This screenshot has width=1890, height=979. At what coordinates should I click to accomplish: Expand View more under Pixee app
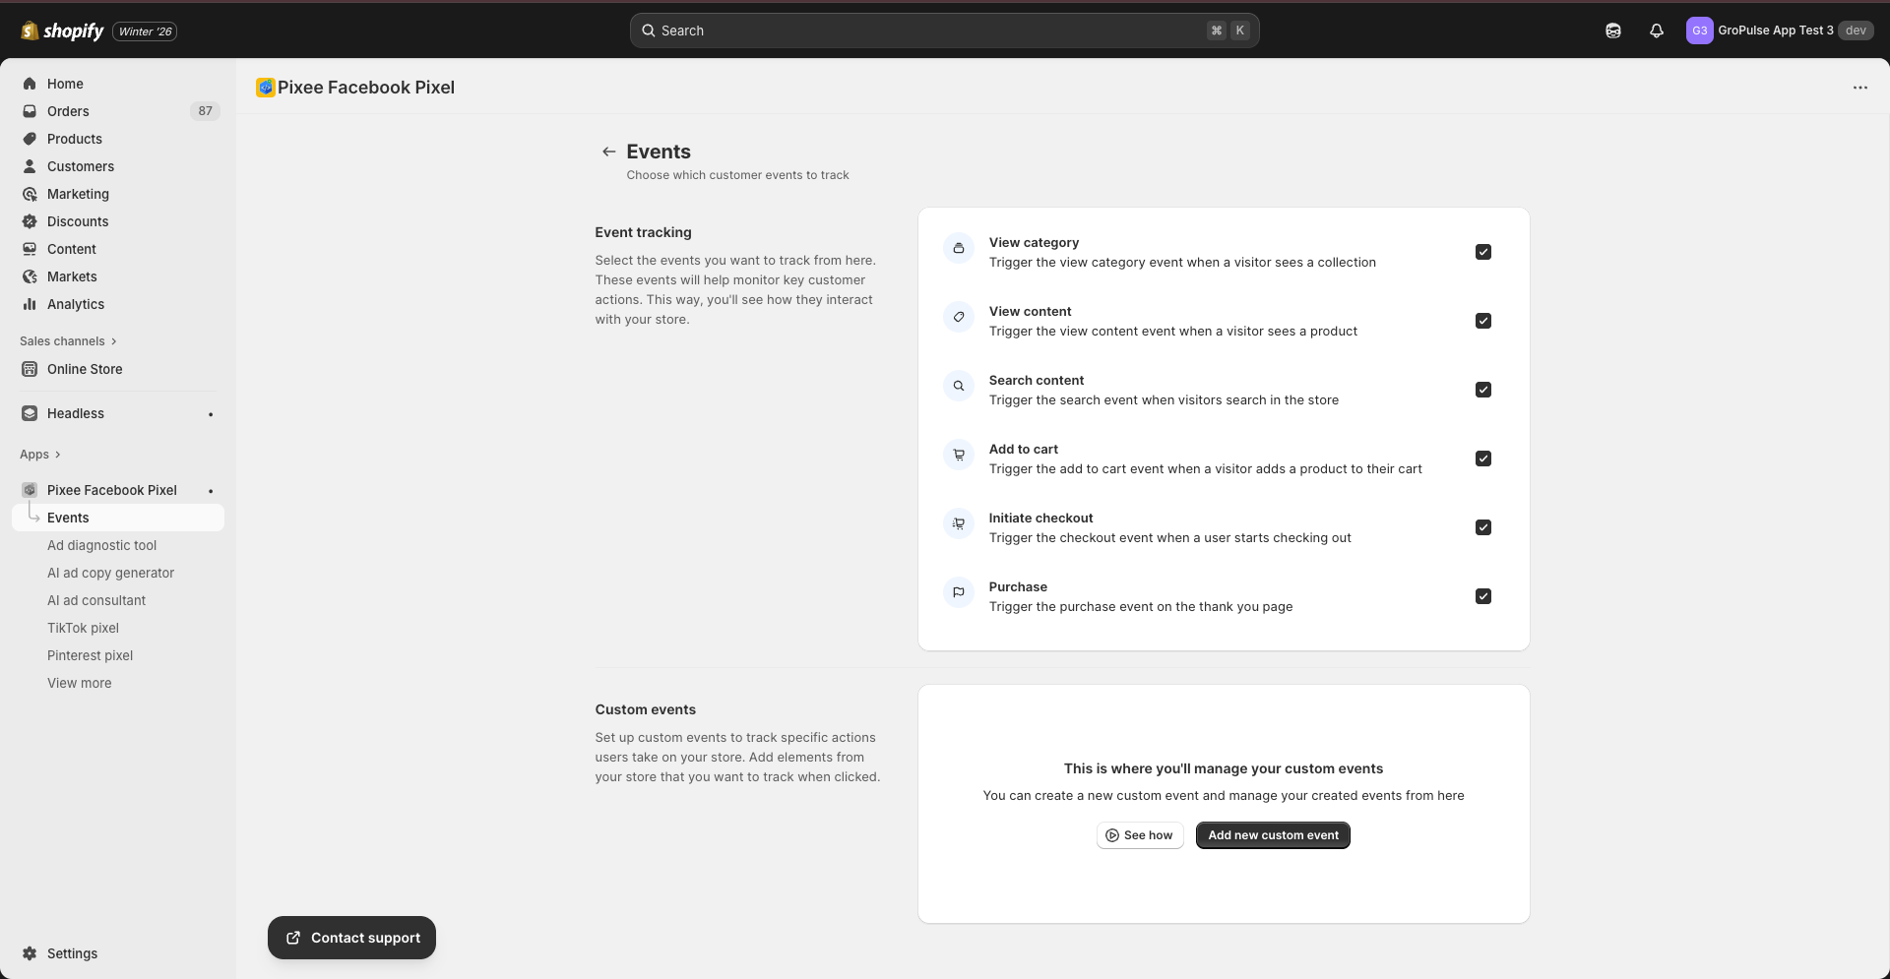(x=80, y=683)
